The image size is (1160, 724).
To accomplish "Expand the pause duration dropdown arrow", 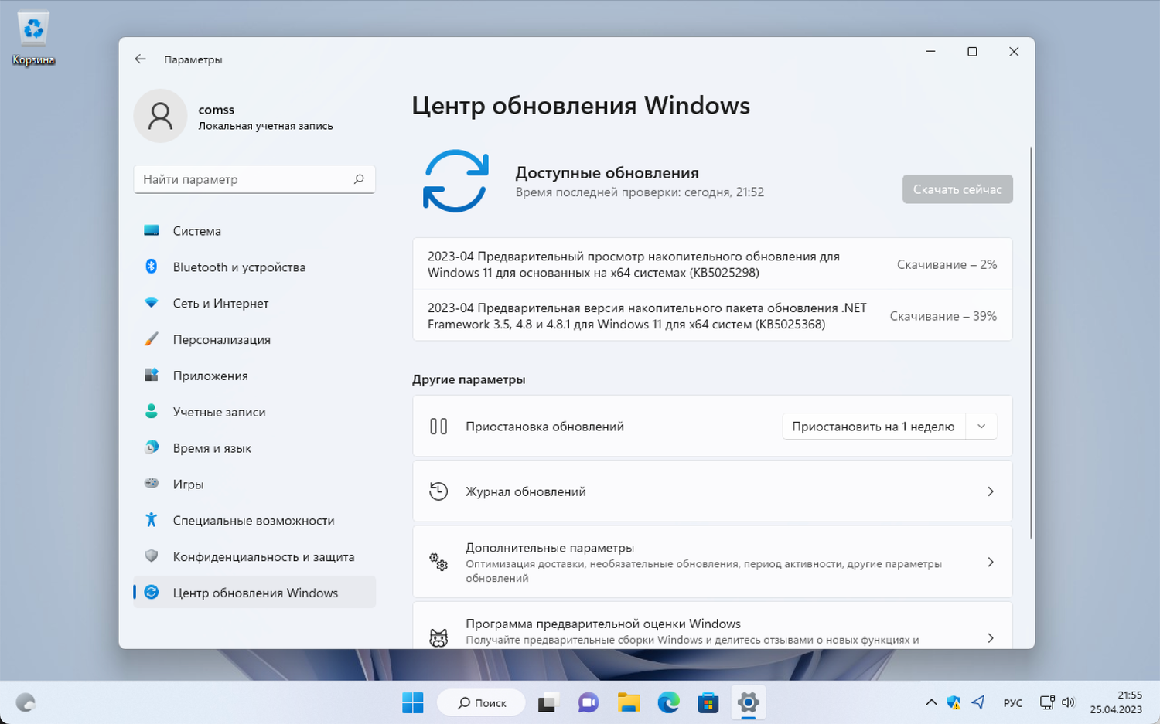I will [981, 427].
